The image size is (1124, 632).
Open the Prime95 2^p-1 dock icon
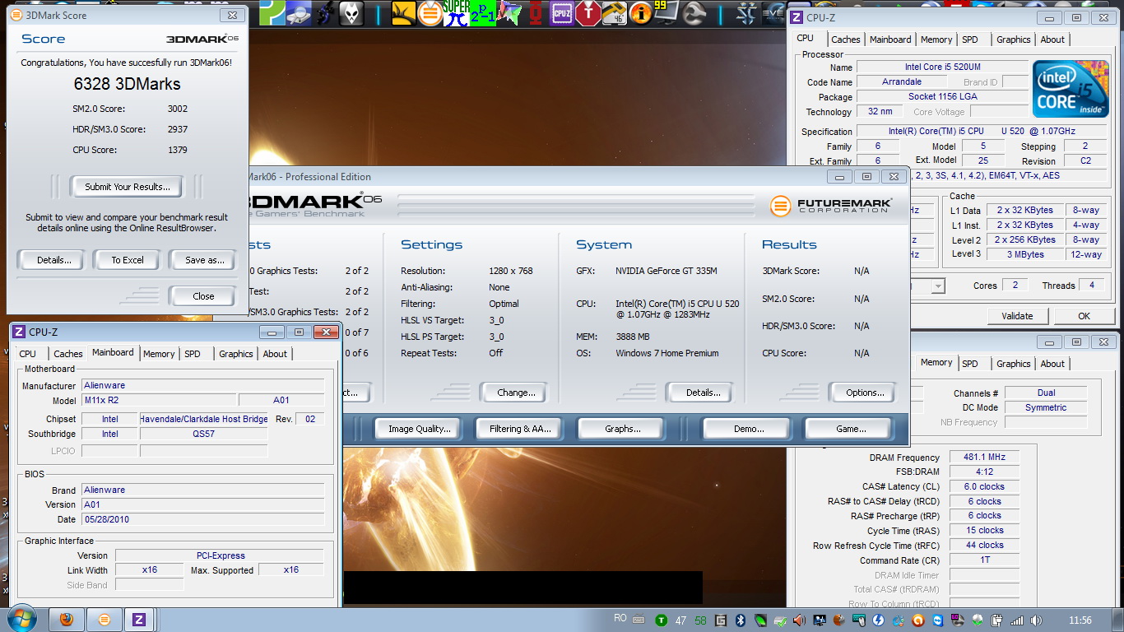(483, 13)
